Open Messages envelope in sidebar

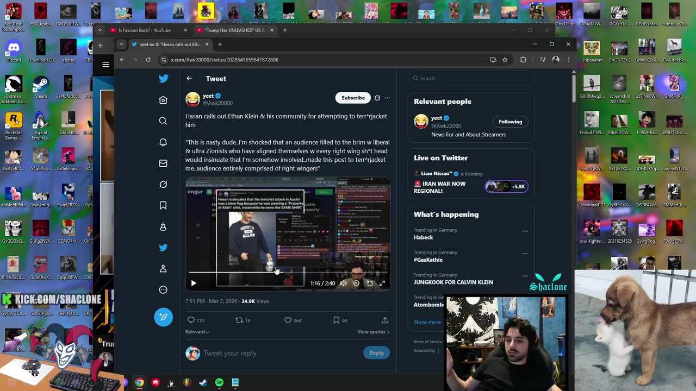(163, 163)
